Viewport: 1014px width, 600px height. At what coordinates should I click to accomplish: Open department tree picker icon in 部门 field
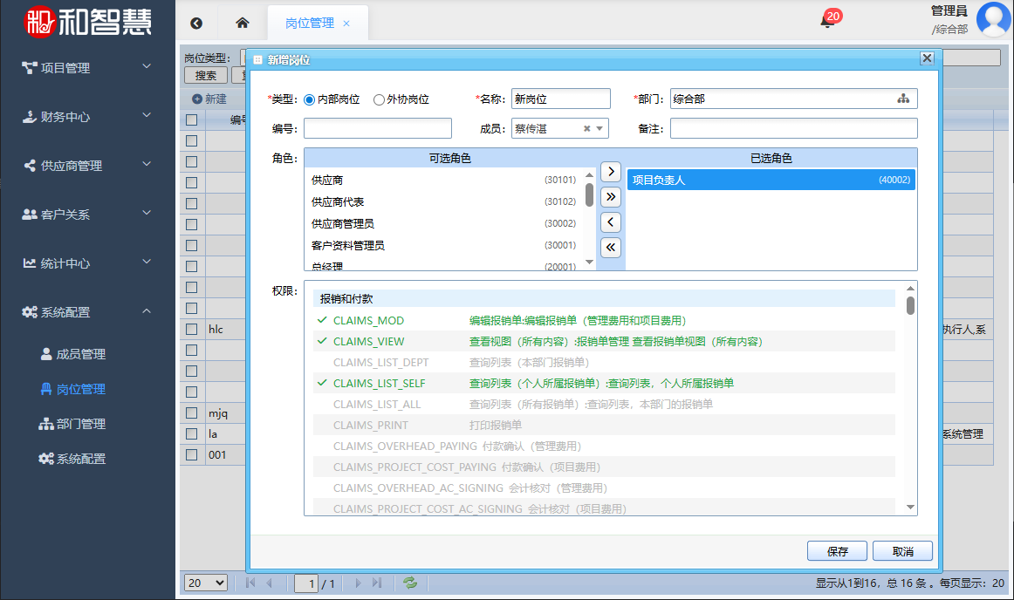[x=903, y=99]
